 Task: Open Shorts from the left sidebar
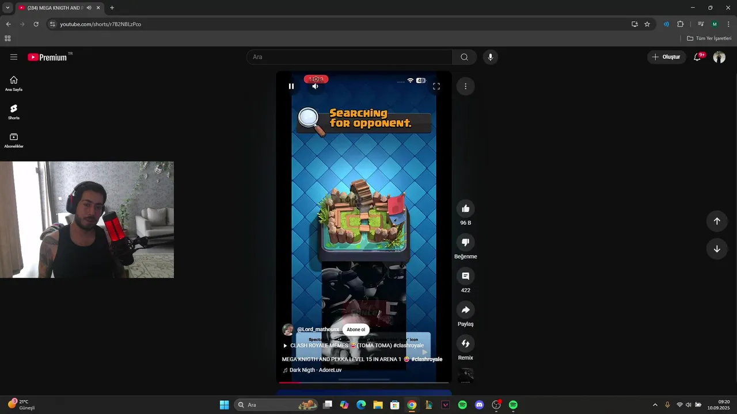coord(14,112)
